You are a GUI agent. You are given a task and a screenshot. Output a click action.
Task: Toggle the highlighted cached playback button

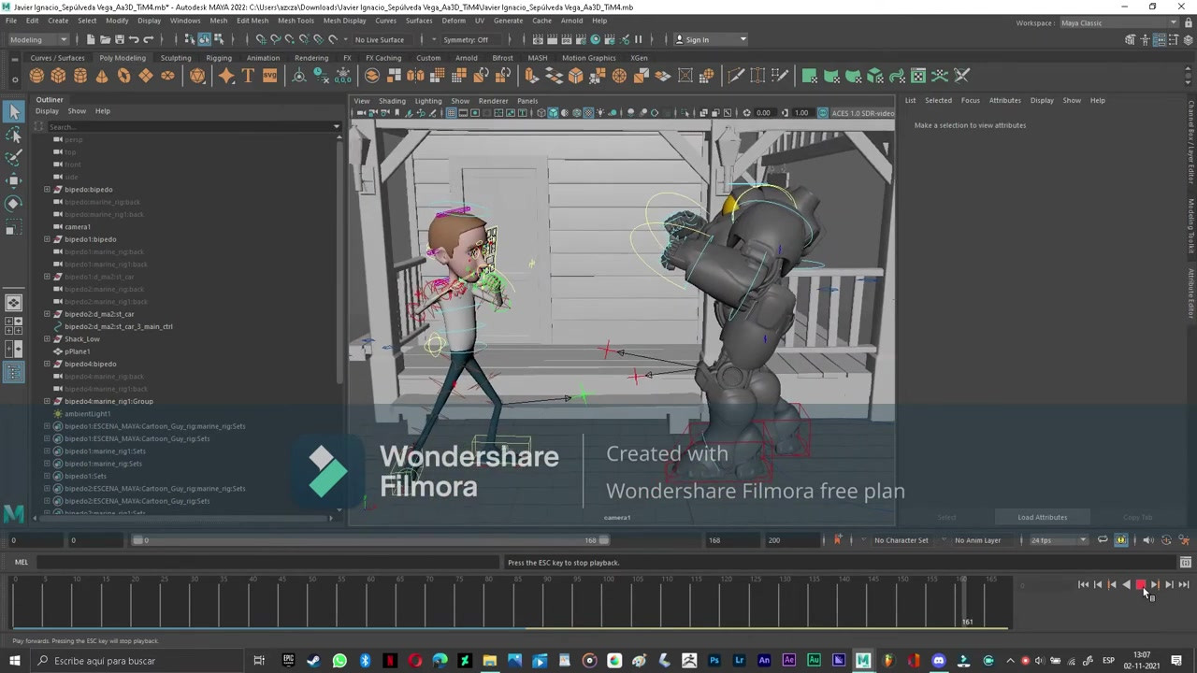1120,540
